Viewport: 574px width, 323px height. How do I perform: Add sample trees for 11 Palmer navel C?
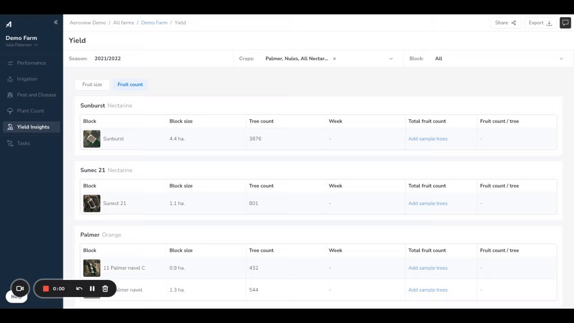428,268
